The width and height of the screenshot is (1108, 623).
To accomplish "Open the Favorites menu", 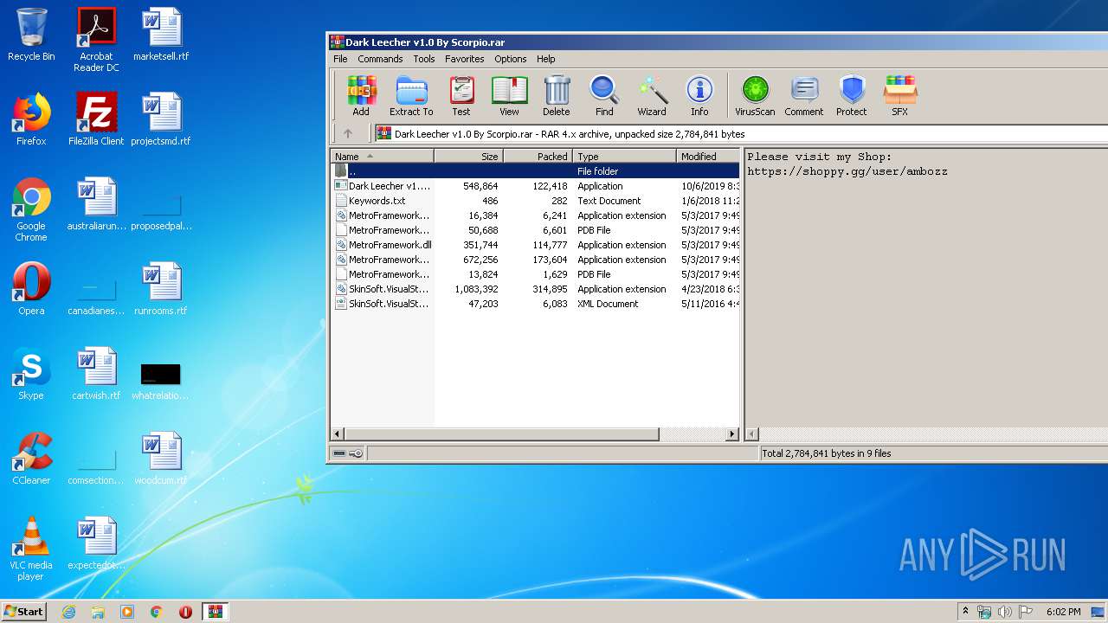I will coord(465,59).
